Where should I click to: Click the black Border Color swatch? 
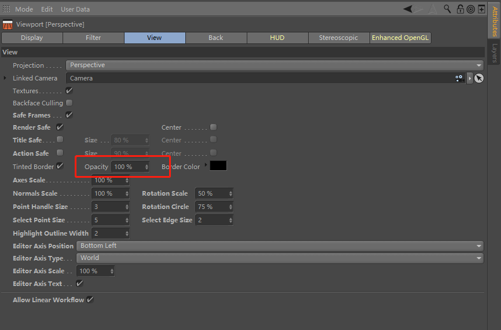pyautogui.click(x=218, y=166)
